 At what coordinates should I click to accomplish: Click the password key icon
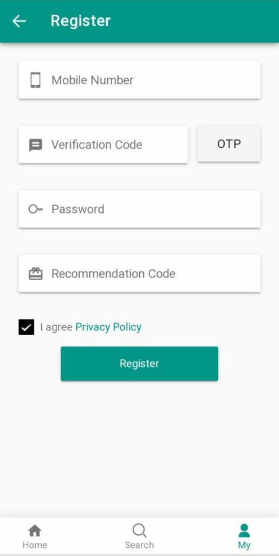(x=36, y=209)
